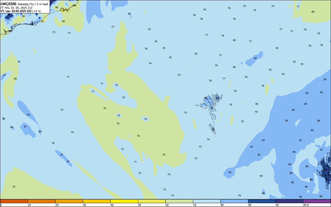Click the 'VT: Lau. 03.05.2025 03Z (+6 h)' line
Viewport: 331px width, 207px height.
(20, 11)
